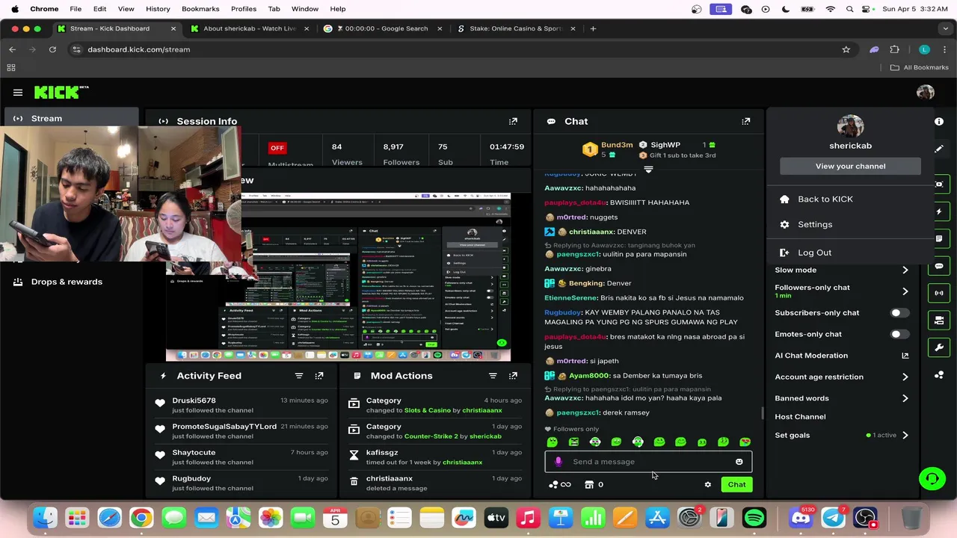Screen dimensions: 957x538
Task: Click the Slots & Casino category link
Action: tap(428, 410)
